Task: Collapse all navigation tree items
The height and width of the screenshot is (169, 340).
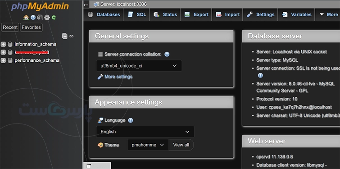Action: click(64, 36)
